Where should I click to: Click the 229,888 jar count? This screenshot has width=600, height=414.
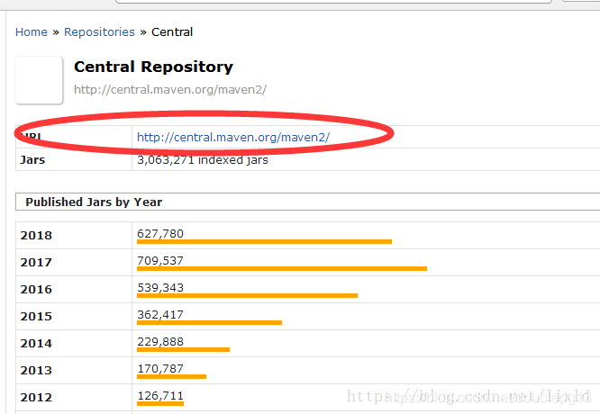coord(160,342)
